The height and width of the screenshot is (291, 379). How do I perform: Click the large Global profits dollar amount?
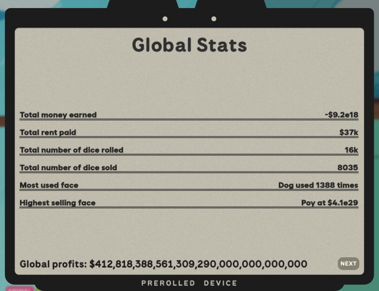click(198, 264)
